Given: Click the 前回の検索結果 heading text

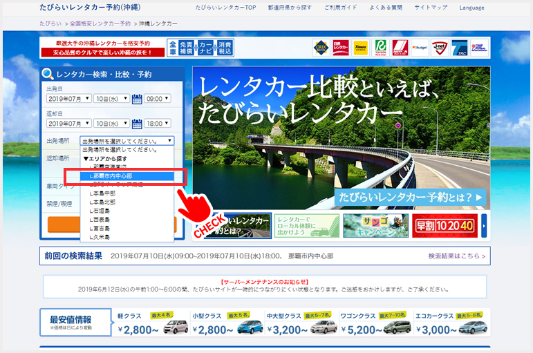Looking at the screenshot, I should click(x=73, y=256).
